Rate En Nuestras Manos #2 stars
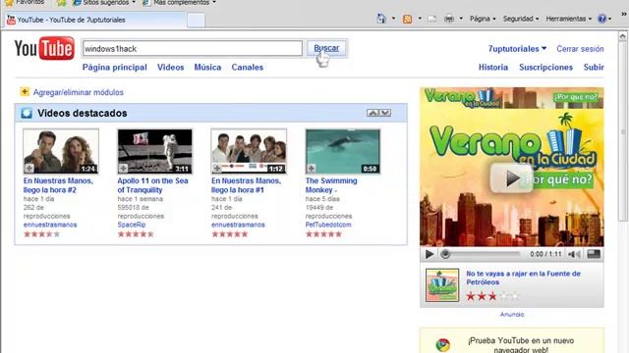The width and height of the screenshot is (629, 353). pos(41,234)
